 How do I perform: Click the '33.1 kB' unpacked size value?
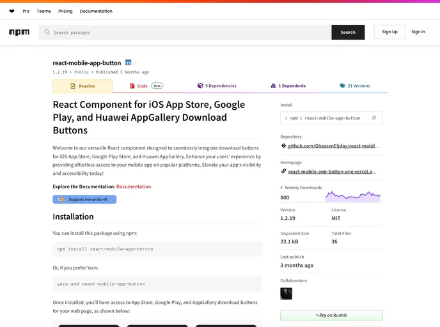pyautogui.click(x=289, y=241)
